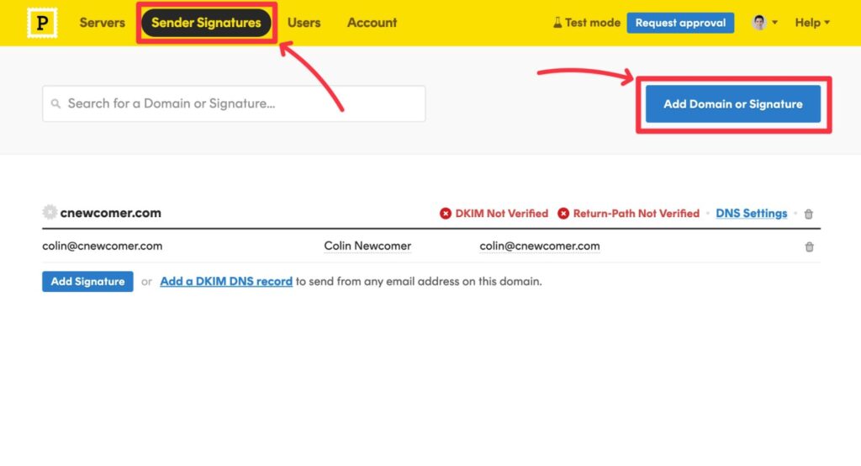This screenshot has width=861, height=466.
Task: Click the Test mode flask icon
Action: [557, 23]
